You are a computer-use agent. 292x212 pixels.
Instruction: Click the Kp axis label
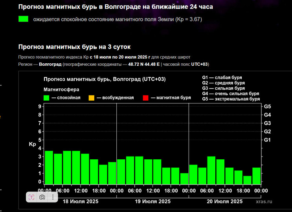(32, 144)
